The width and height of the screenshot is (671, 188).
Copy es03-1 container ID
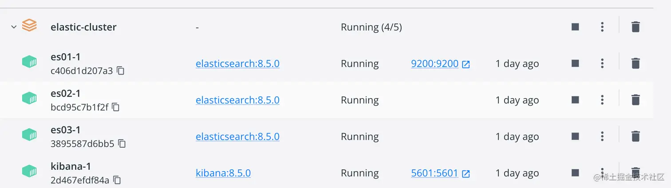[122, 144]
